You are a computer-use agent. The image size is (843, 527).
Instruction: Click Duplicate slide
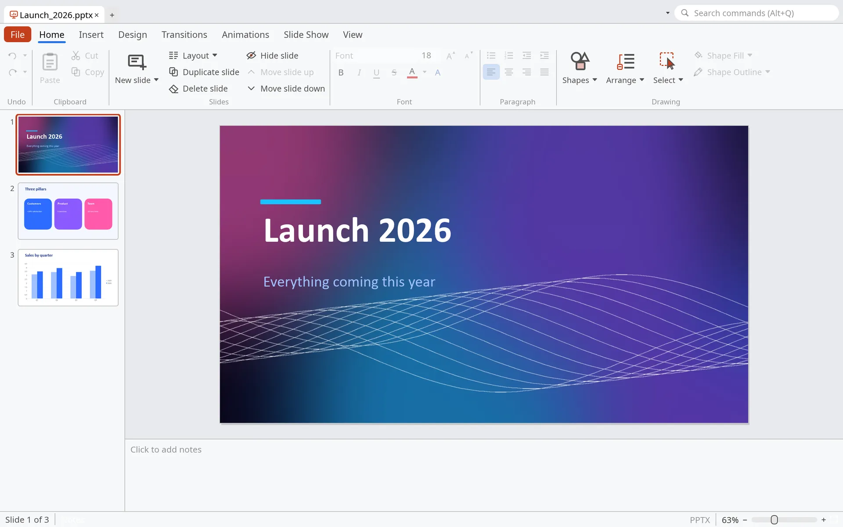pos(204,72)
